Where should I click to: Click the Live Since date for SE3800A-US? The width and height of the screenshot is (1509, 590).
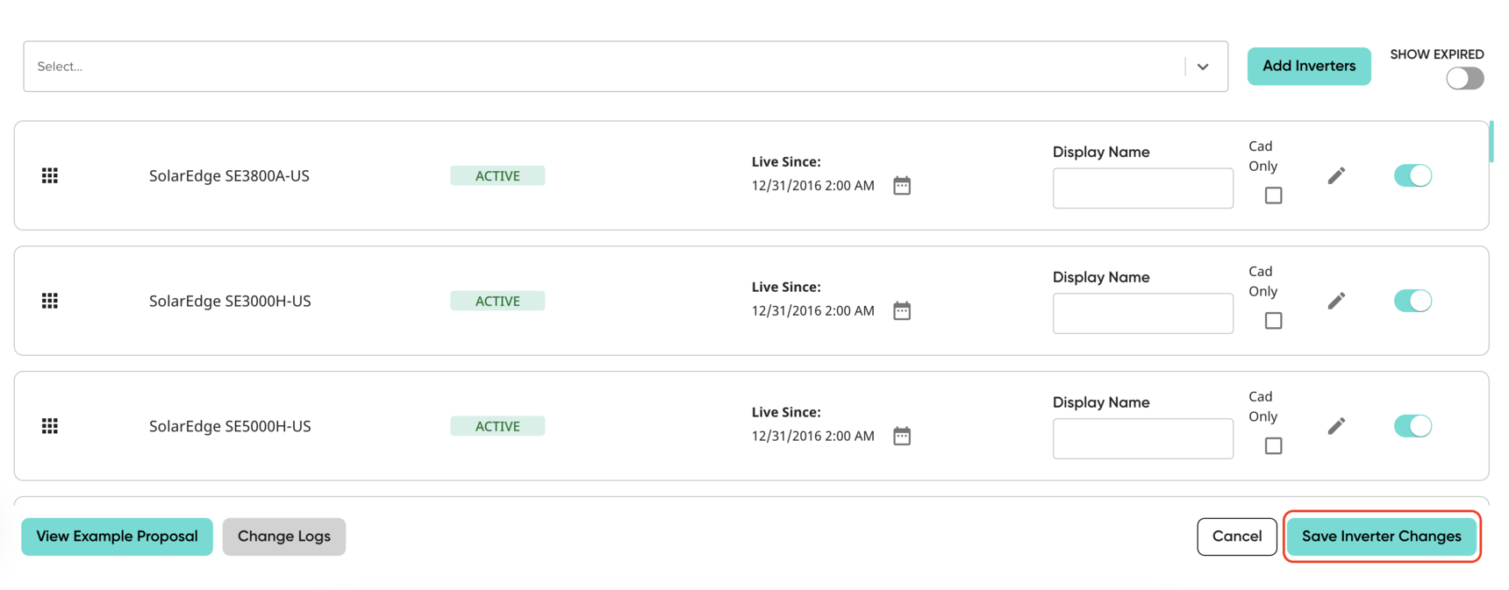coord(813,186)
